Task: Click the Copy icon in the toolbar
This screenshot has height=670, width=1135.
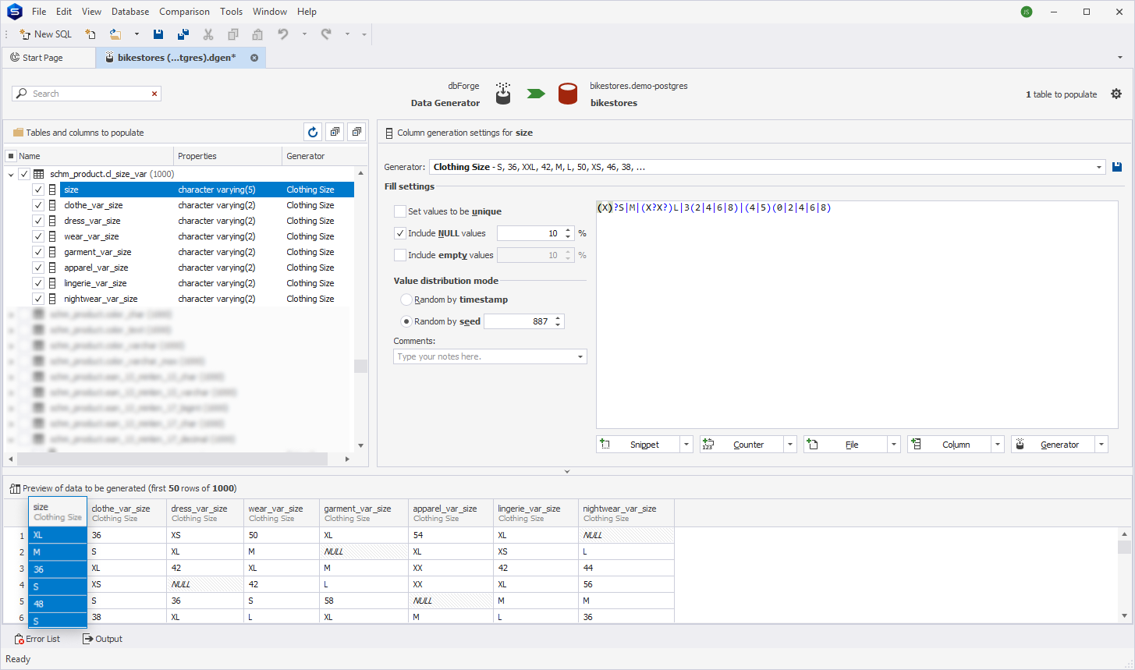Action: 232,34
